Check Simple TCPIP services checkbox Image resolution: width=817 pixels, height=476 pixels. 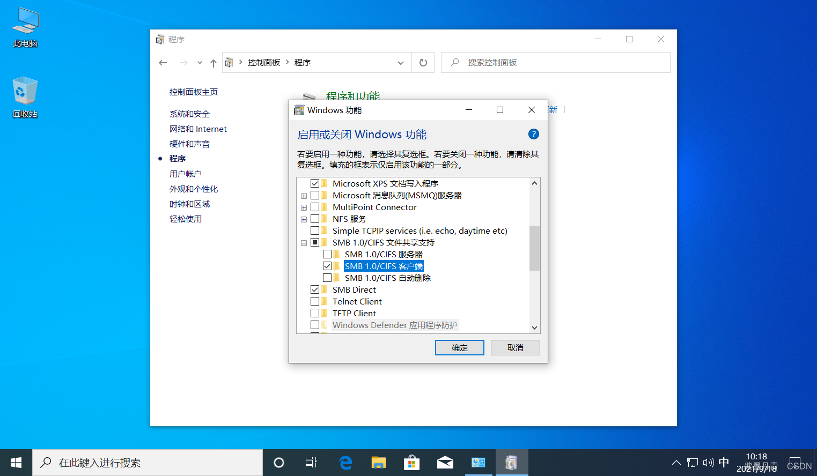coord(315,230)
